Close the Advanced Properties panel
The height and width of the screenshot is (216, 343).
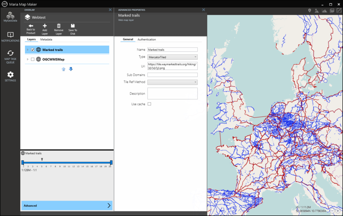[x=204, y=9]
